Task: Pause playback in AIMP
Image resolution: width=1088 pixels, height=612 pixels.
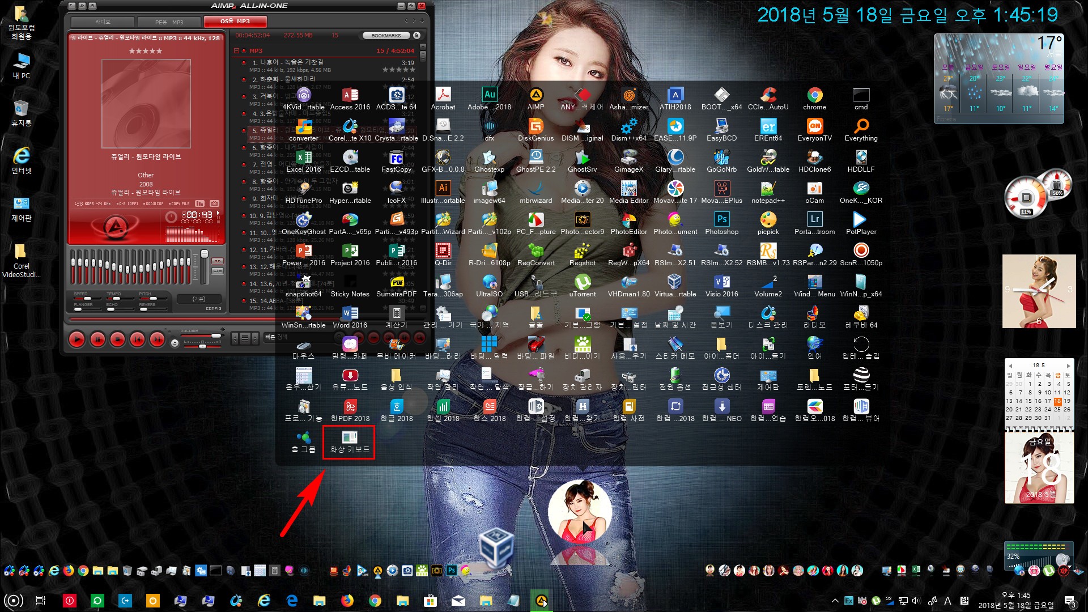Action: [97, 339]
